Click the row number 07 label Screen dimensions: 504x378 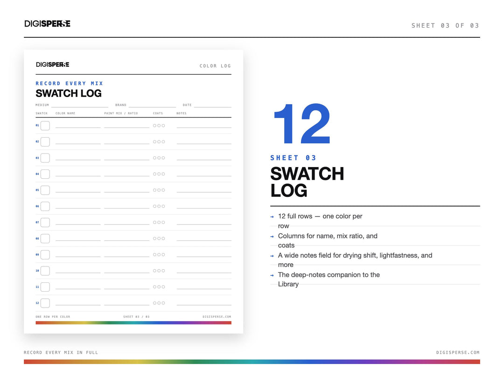37,223
